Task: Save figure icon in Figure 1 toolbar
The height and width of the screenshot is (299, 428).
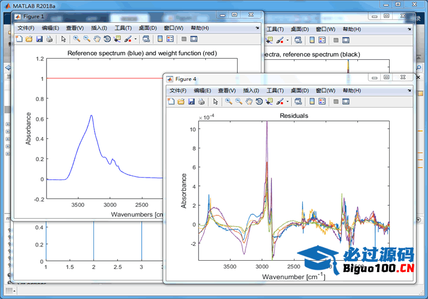Action: pyautogui.click(x=40, y=39)
